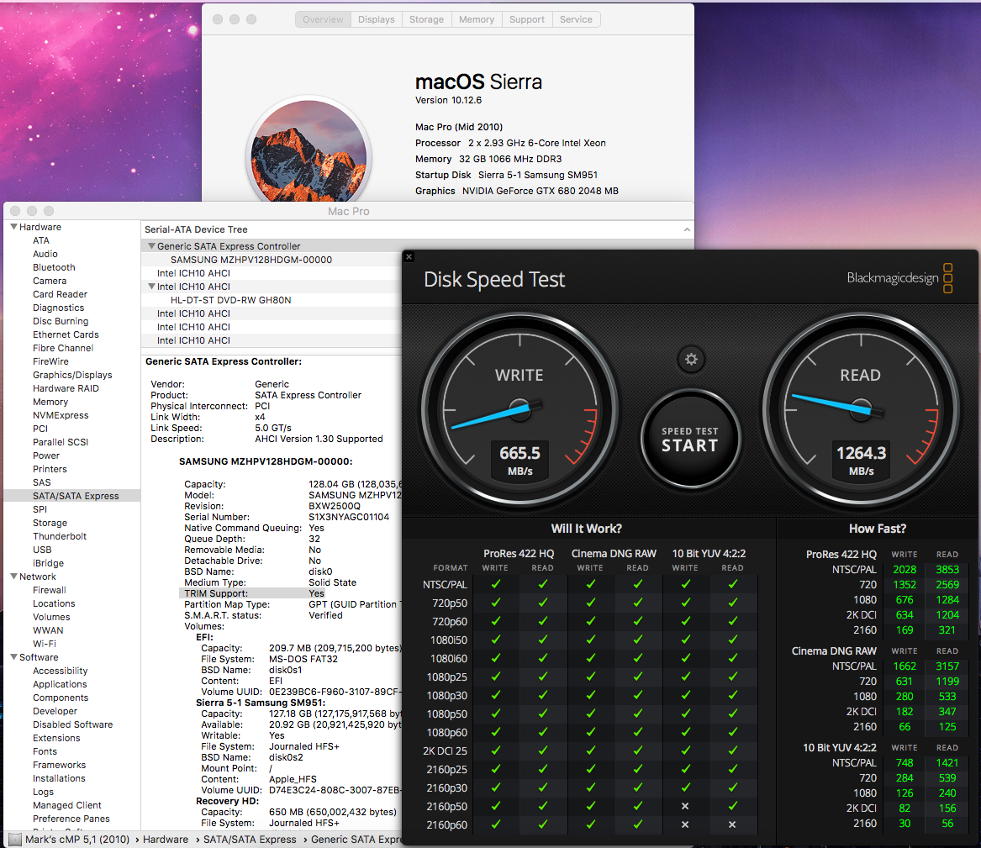Screen dimensions: 981x848
Task: Open the Service tab
Action: (576, 19)
